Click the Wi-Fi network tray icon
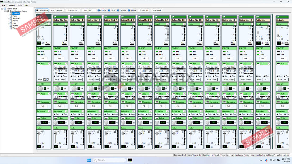The image size is (292, 164). click(271, 160)
